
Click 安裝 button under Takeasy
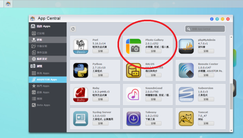(x=153, y=123)
